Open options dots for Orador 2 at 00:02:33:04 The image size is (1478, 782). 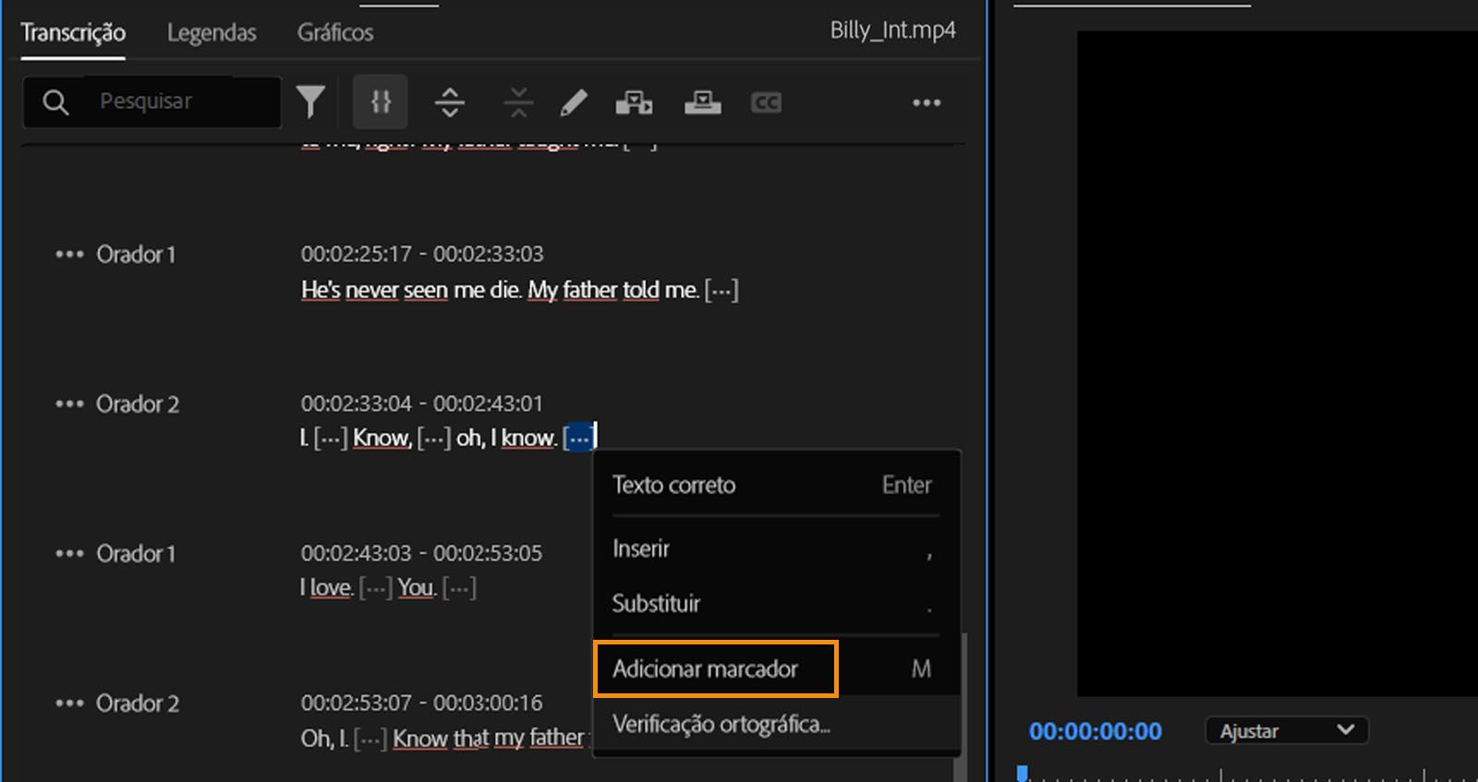pos(69,403)
